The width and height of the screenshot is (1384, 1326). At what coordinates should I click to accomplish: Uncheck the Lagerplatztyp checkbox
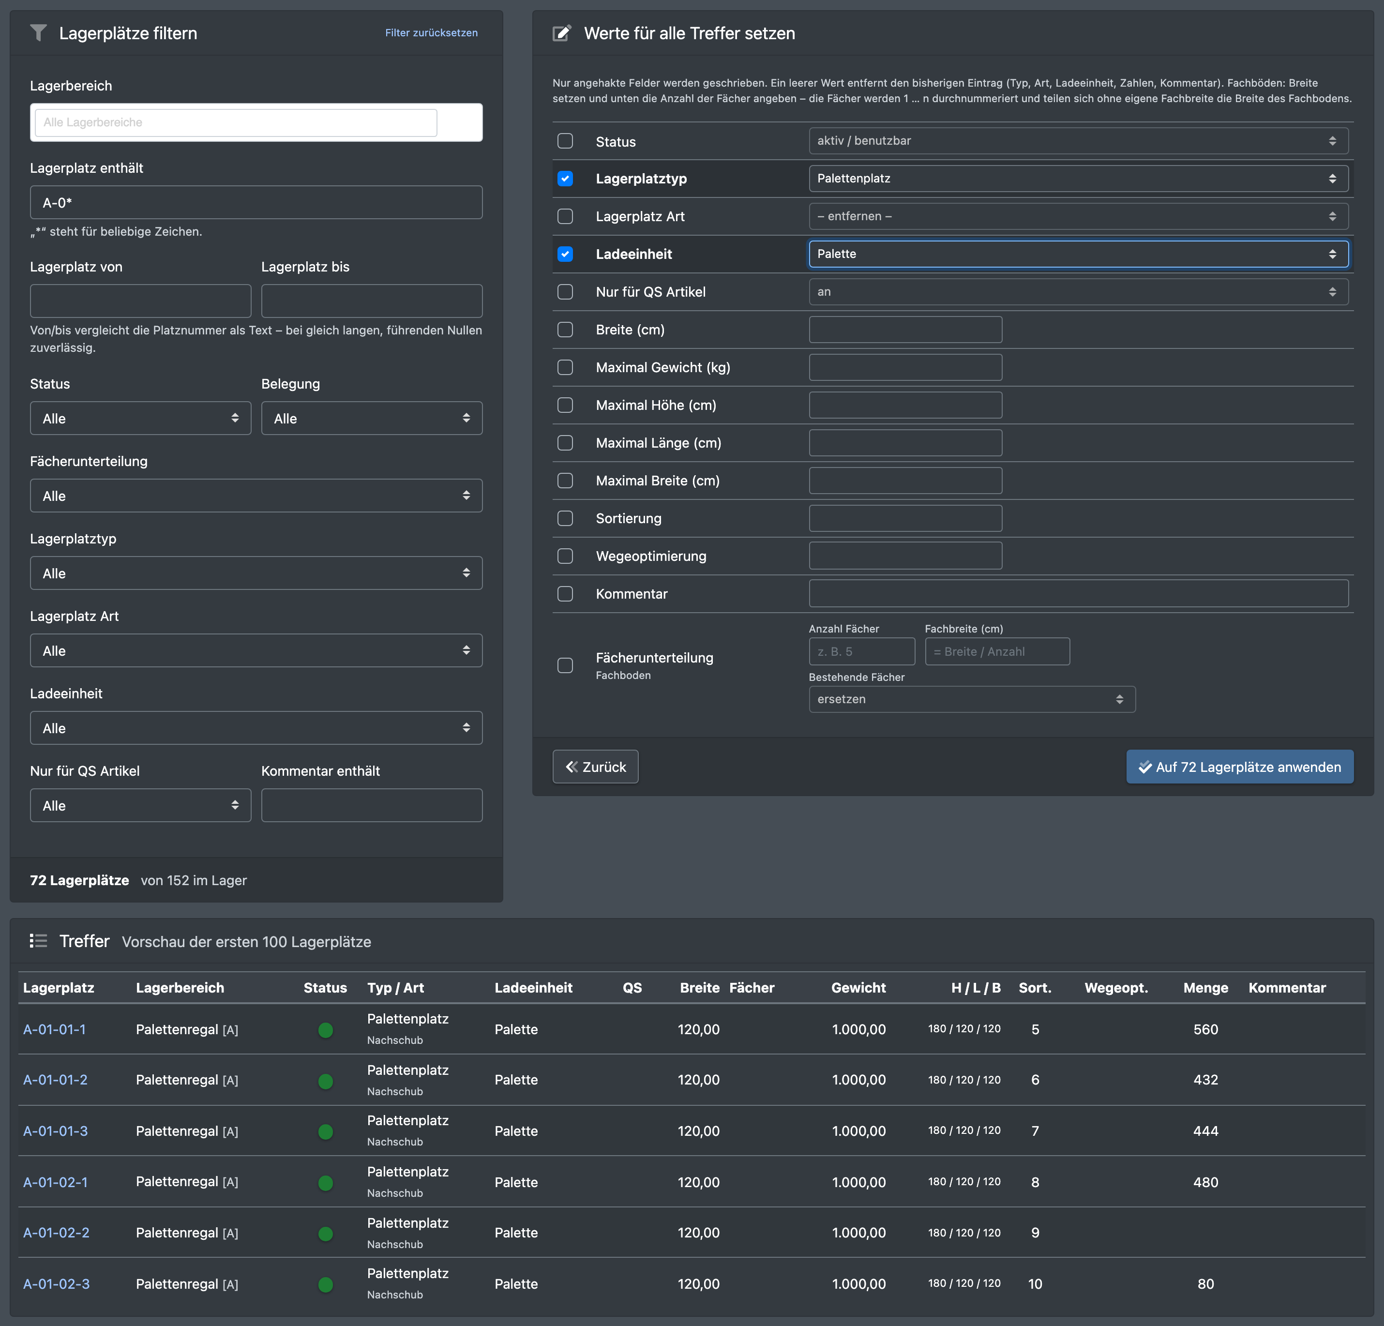click(x=565, y=179)
